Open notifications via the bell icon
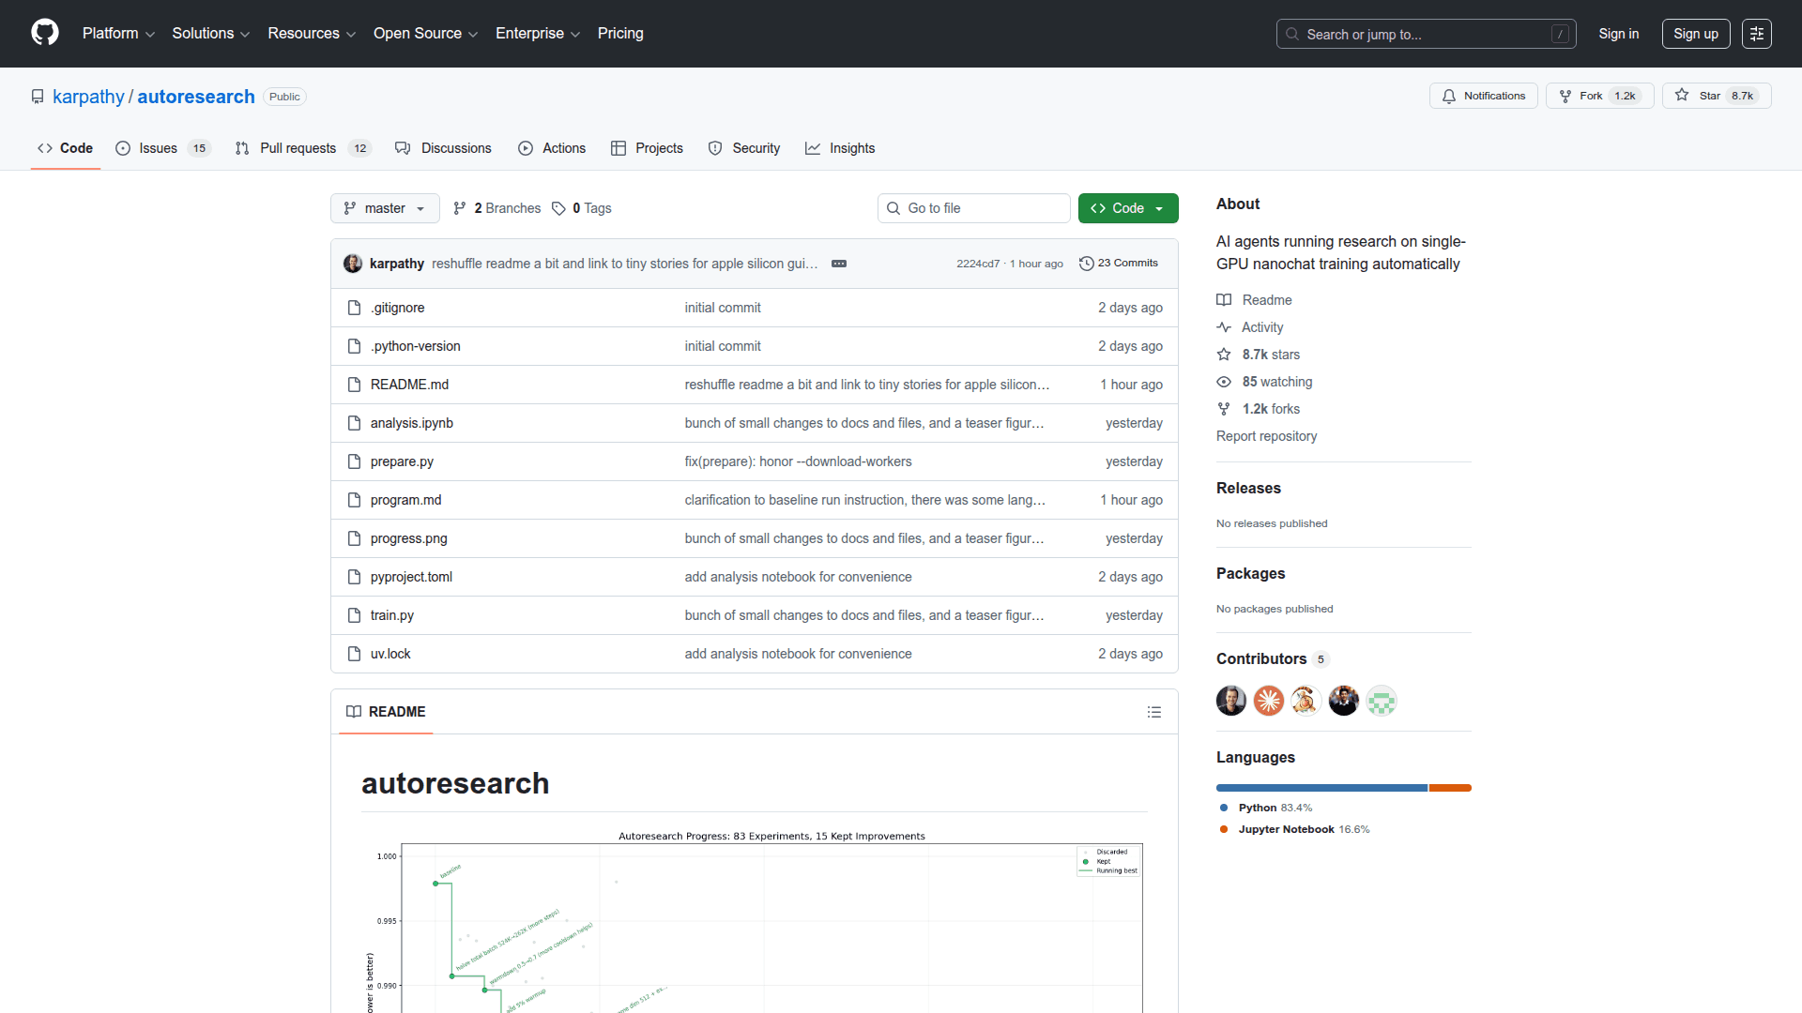 1449,96
